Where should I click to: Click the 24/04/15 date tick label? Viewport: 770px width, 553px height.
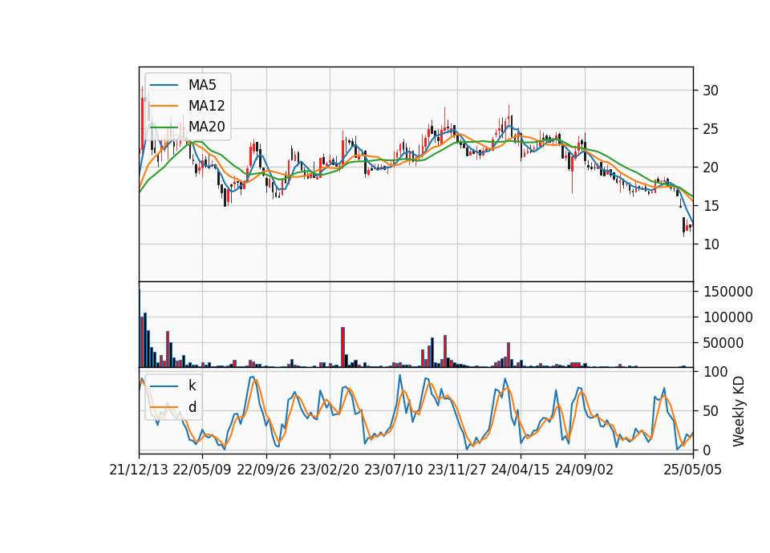pyautogui.click(x=521, y=470)
